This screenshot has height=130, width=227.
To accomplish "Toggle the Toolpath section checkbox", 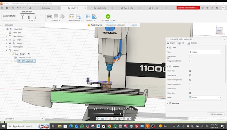I will 170,66.
